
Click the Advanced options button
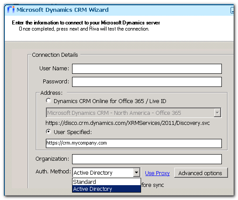[x=201, y=173]
